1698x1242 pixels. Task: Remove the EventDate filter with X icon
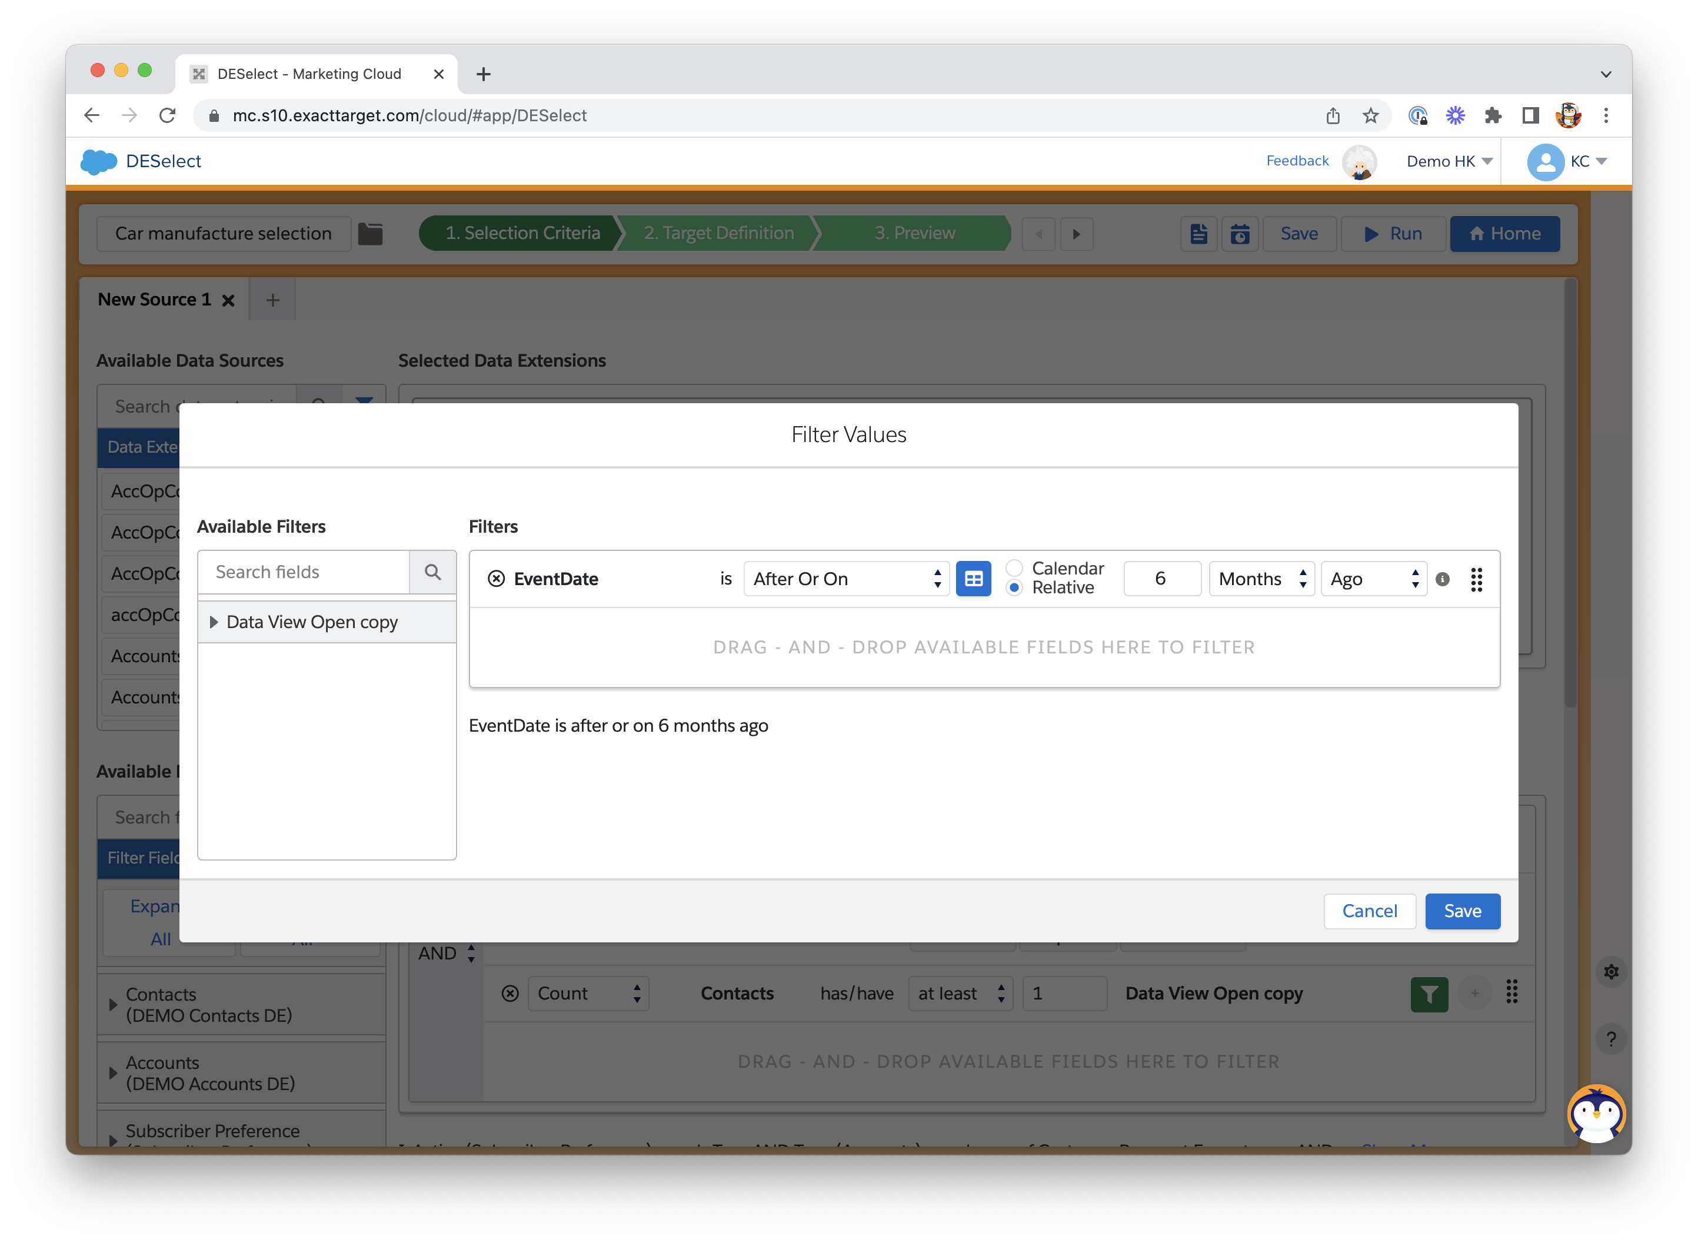[496, 579]
